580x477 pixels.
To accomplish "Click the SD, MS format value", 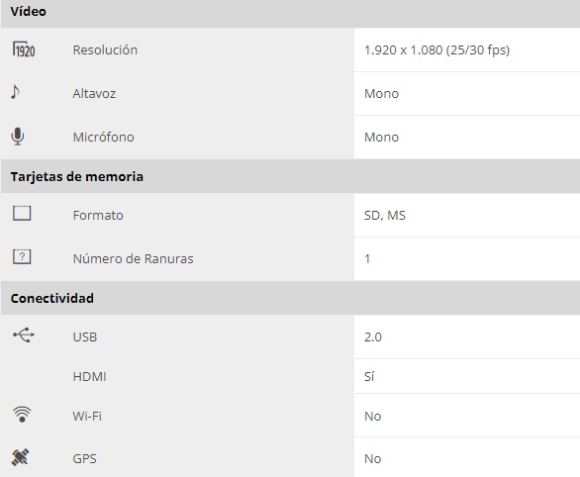I will 385,215.
